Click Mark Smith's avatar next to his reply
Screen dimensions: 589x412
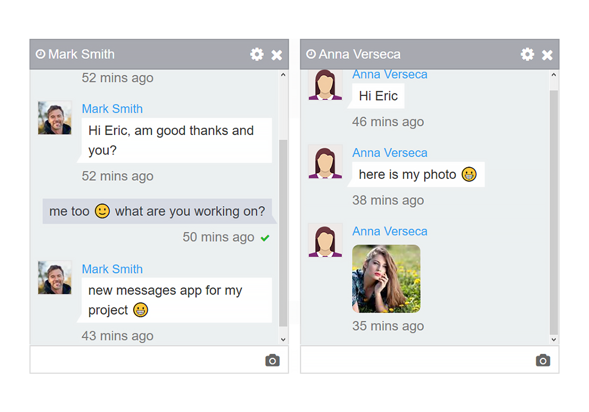pos(54,117)
